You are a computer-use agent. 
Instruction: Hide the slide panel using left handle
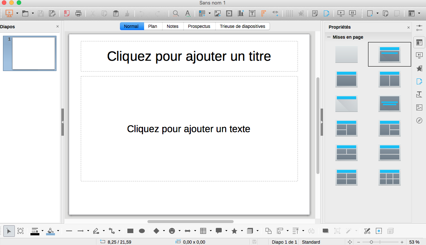(x=62, y=122)
